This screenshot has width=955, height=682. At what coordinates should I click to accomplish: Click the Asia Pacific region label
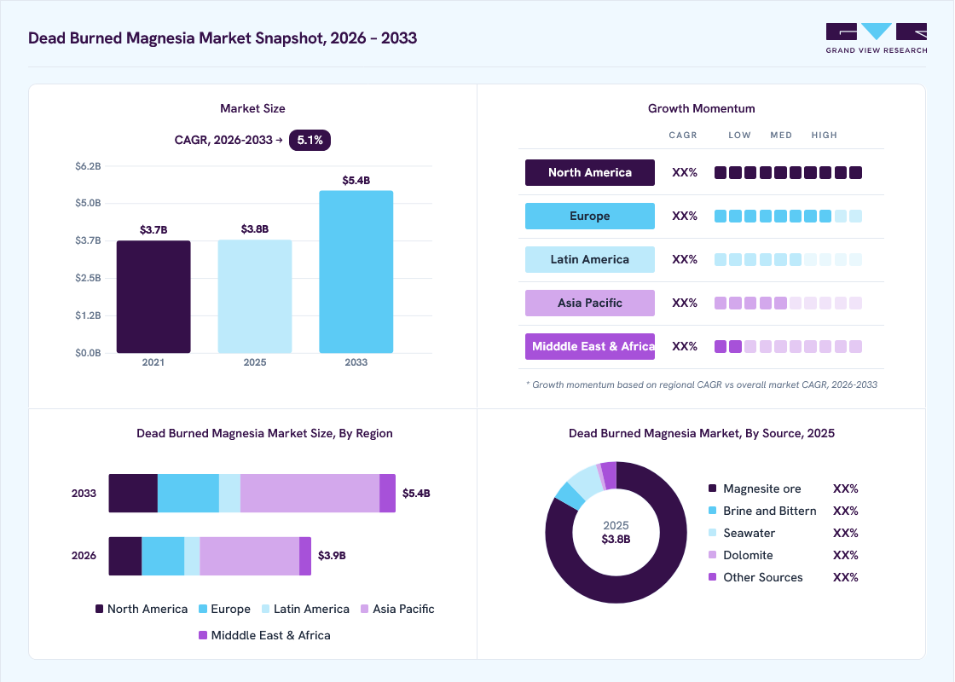click(589, 303)
